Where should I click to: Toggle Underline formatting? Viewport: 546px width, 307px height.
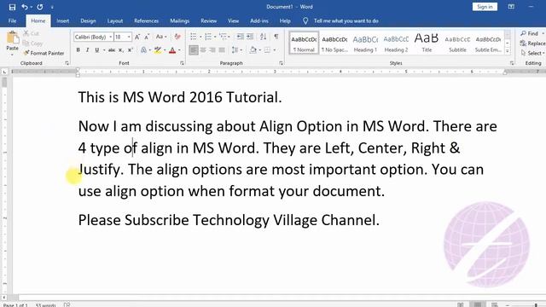(x=97, y=50)
